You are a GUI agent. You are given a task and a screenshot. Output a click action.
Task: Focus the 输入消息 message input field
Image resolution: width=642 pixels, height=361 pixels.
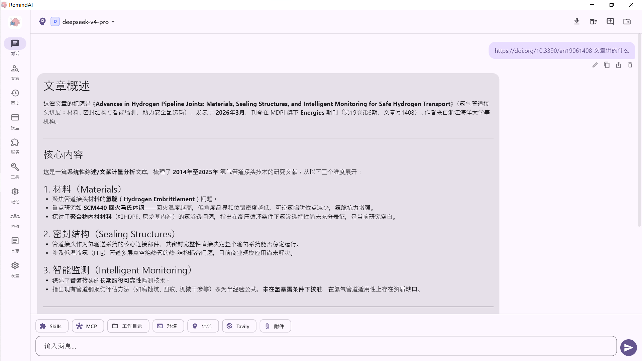[326, 346]
